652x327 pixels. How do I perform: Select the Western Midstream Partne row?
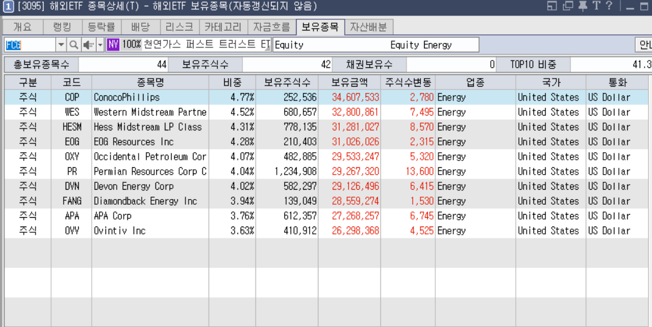(326, 112)
